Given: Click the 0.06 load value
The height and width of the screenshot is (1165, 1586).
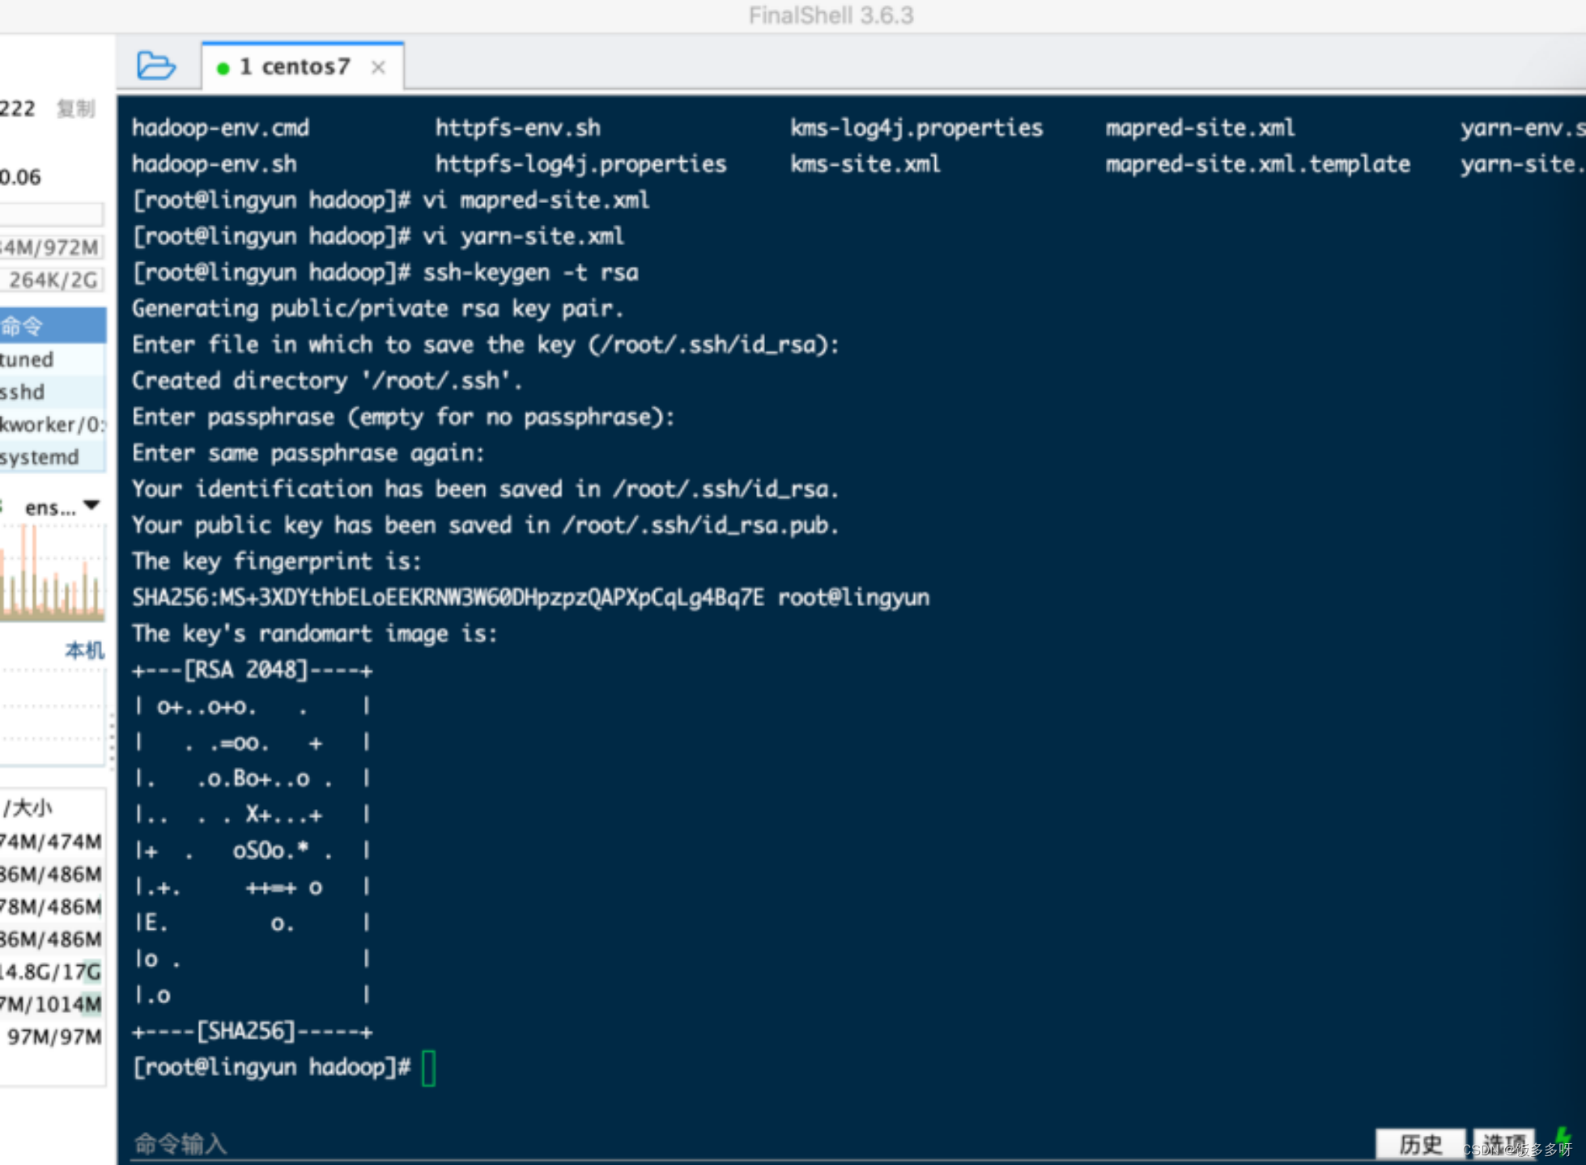Looking at the screenshot, I should pos(20,177).
